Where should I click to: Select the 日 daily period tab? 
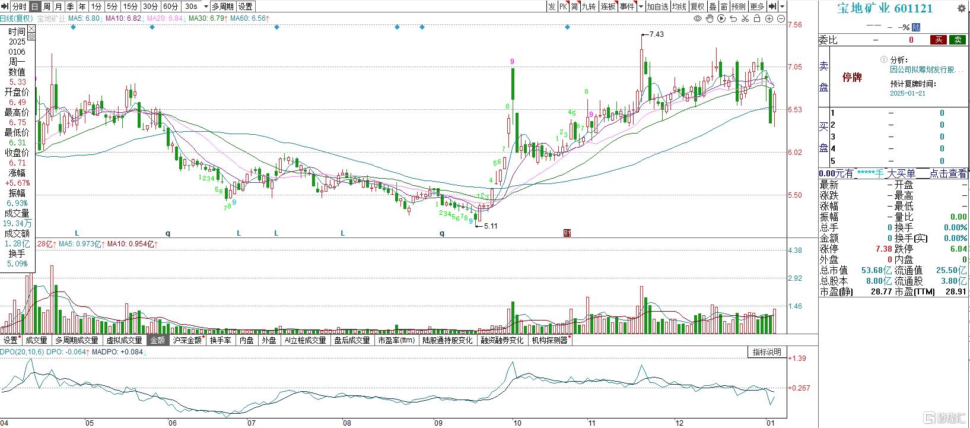point(34,7)
